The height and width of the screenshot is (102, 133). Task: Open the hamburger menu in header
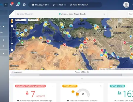[6, 5]
